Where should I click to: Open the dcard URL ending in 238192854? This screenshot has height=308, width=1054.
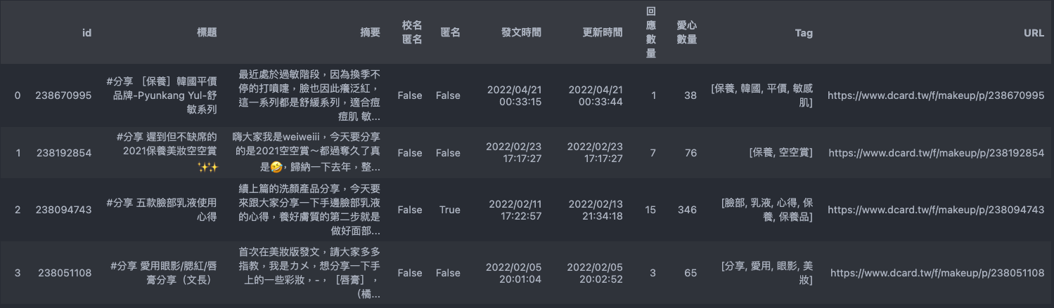[936, 153]
